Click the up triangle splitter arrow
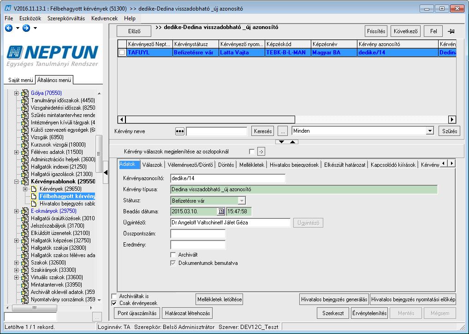The image size is (469, 334). click(292, 142)
